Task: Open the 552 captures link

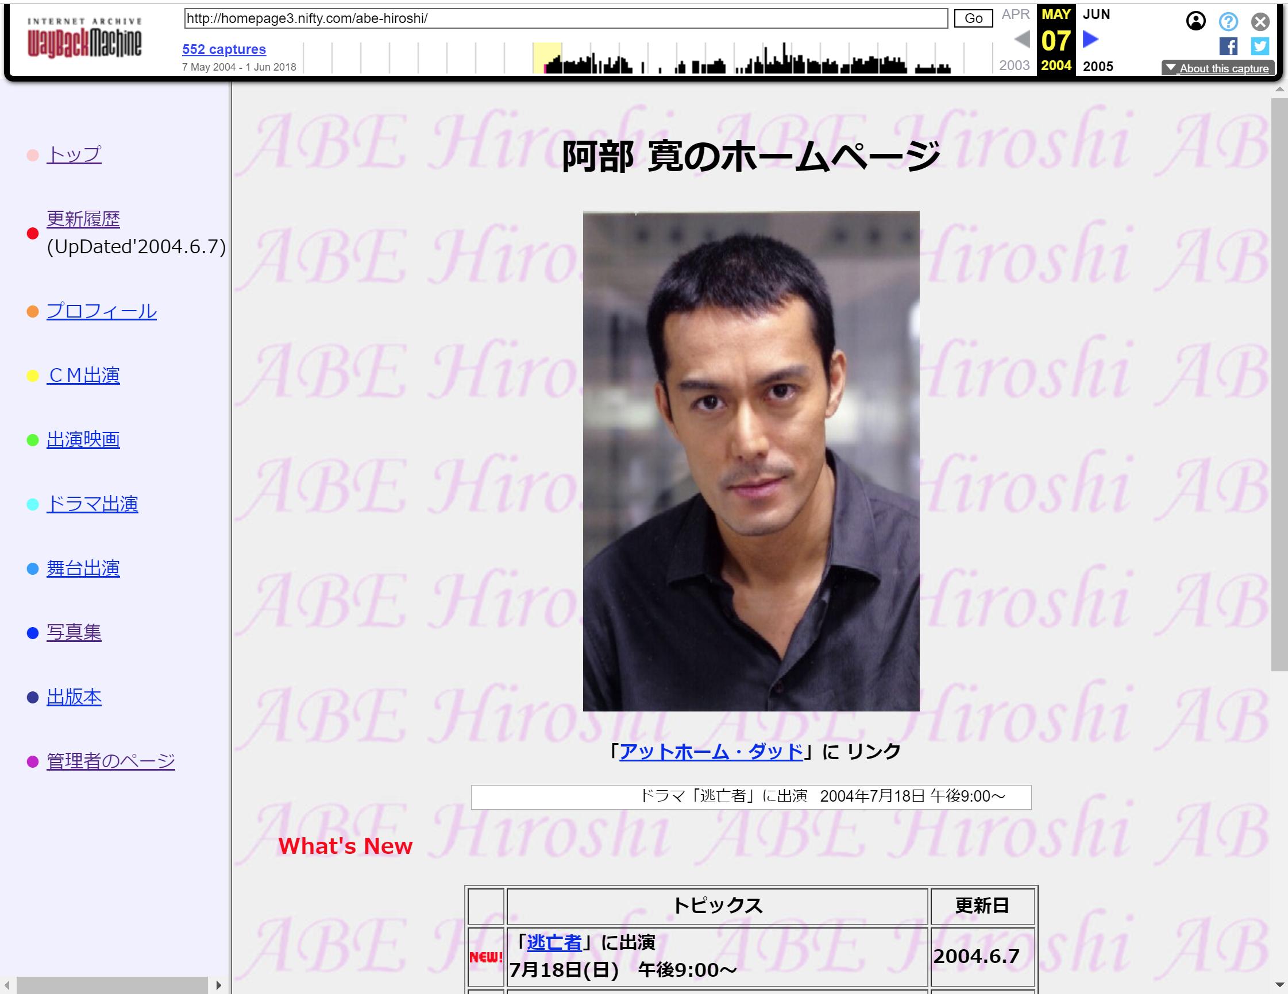Action: pos(223,49)
